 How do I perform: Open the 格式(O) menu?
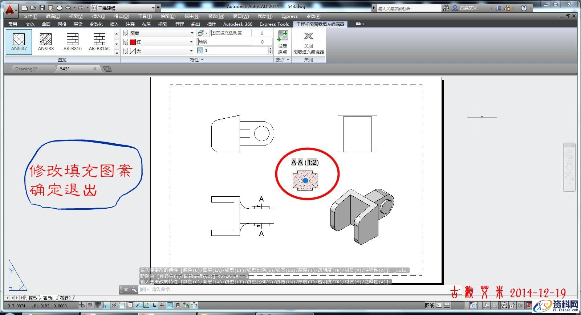click(x=121, y=16)
